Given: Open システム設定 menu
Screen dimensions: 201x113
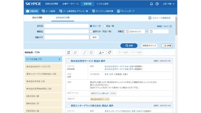Looking at the screenshot, I should pyautogui.click(x=103, y=4).
